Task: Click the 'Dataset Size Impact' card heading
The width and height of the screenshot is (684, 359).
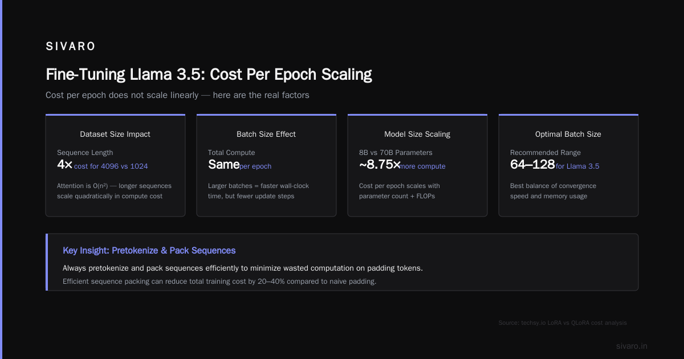Action: [x=115, y=134]
